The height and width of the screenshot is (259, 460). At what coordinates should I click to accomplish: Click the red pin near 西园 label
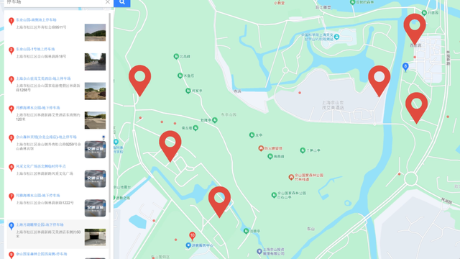point(415,29)
